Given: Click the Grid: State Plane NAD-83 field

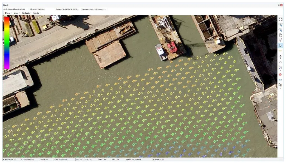Looking at the screenshot, I should tap(14, 9).
